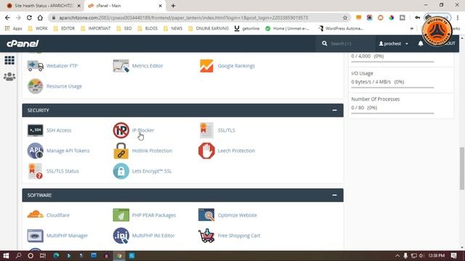This screenshot has height=261, width=465.
Task: Open the SSL/TLS certificate icon
Action: tap(206, 130)
